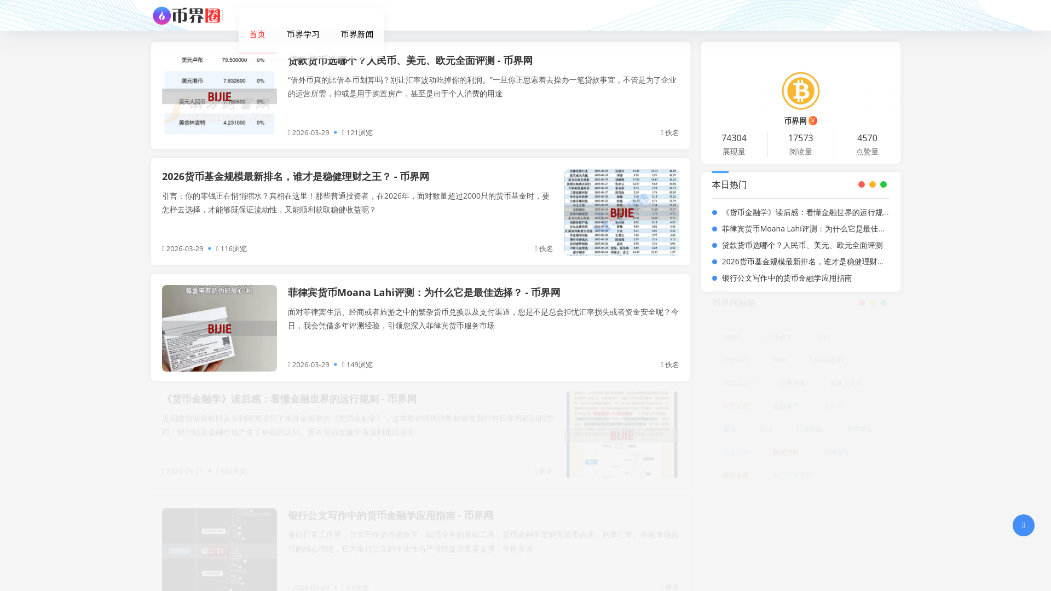Click the 币界网 profile name

pyautogui.click(x=795, y=121)
